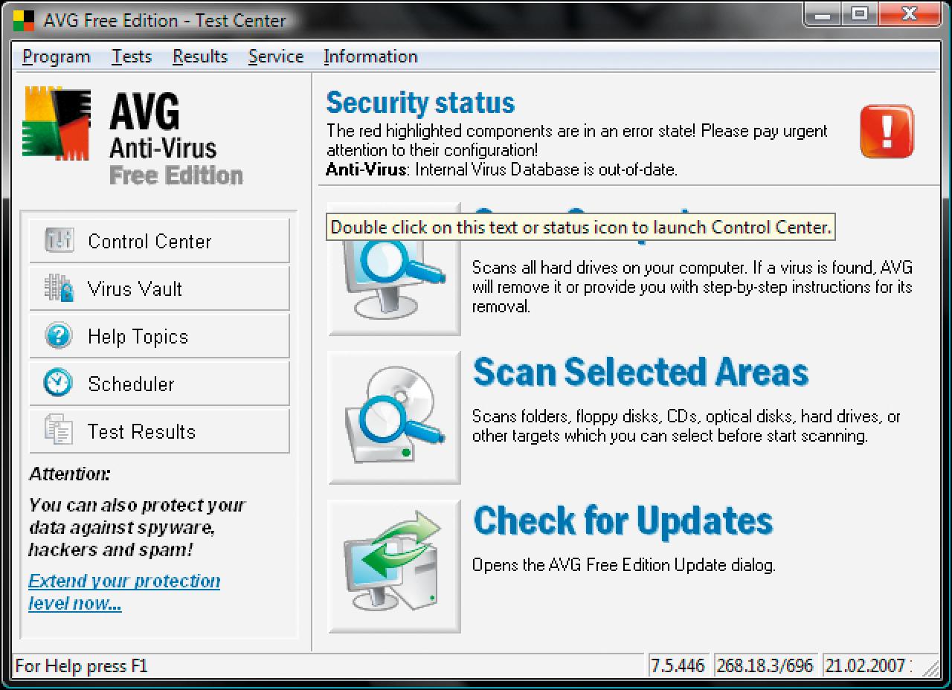Open Help Topics

point(159,335)
